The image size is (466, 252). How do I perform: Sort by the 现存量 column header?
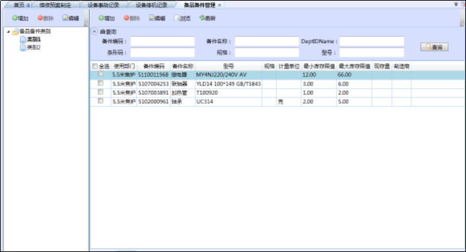click(382, 66)
